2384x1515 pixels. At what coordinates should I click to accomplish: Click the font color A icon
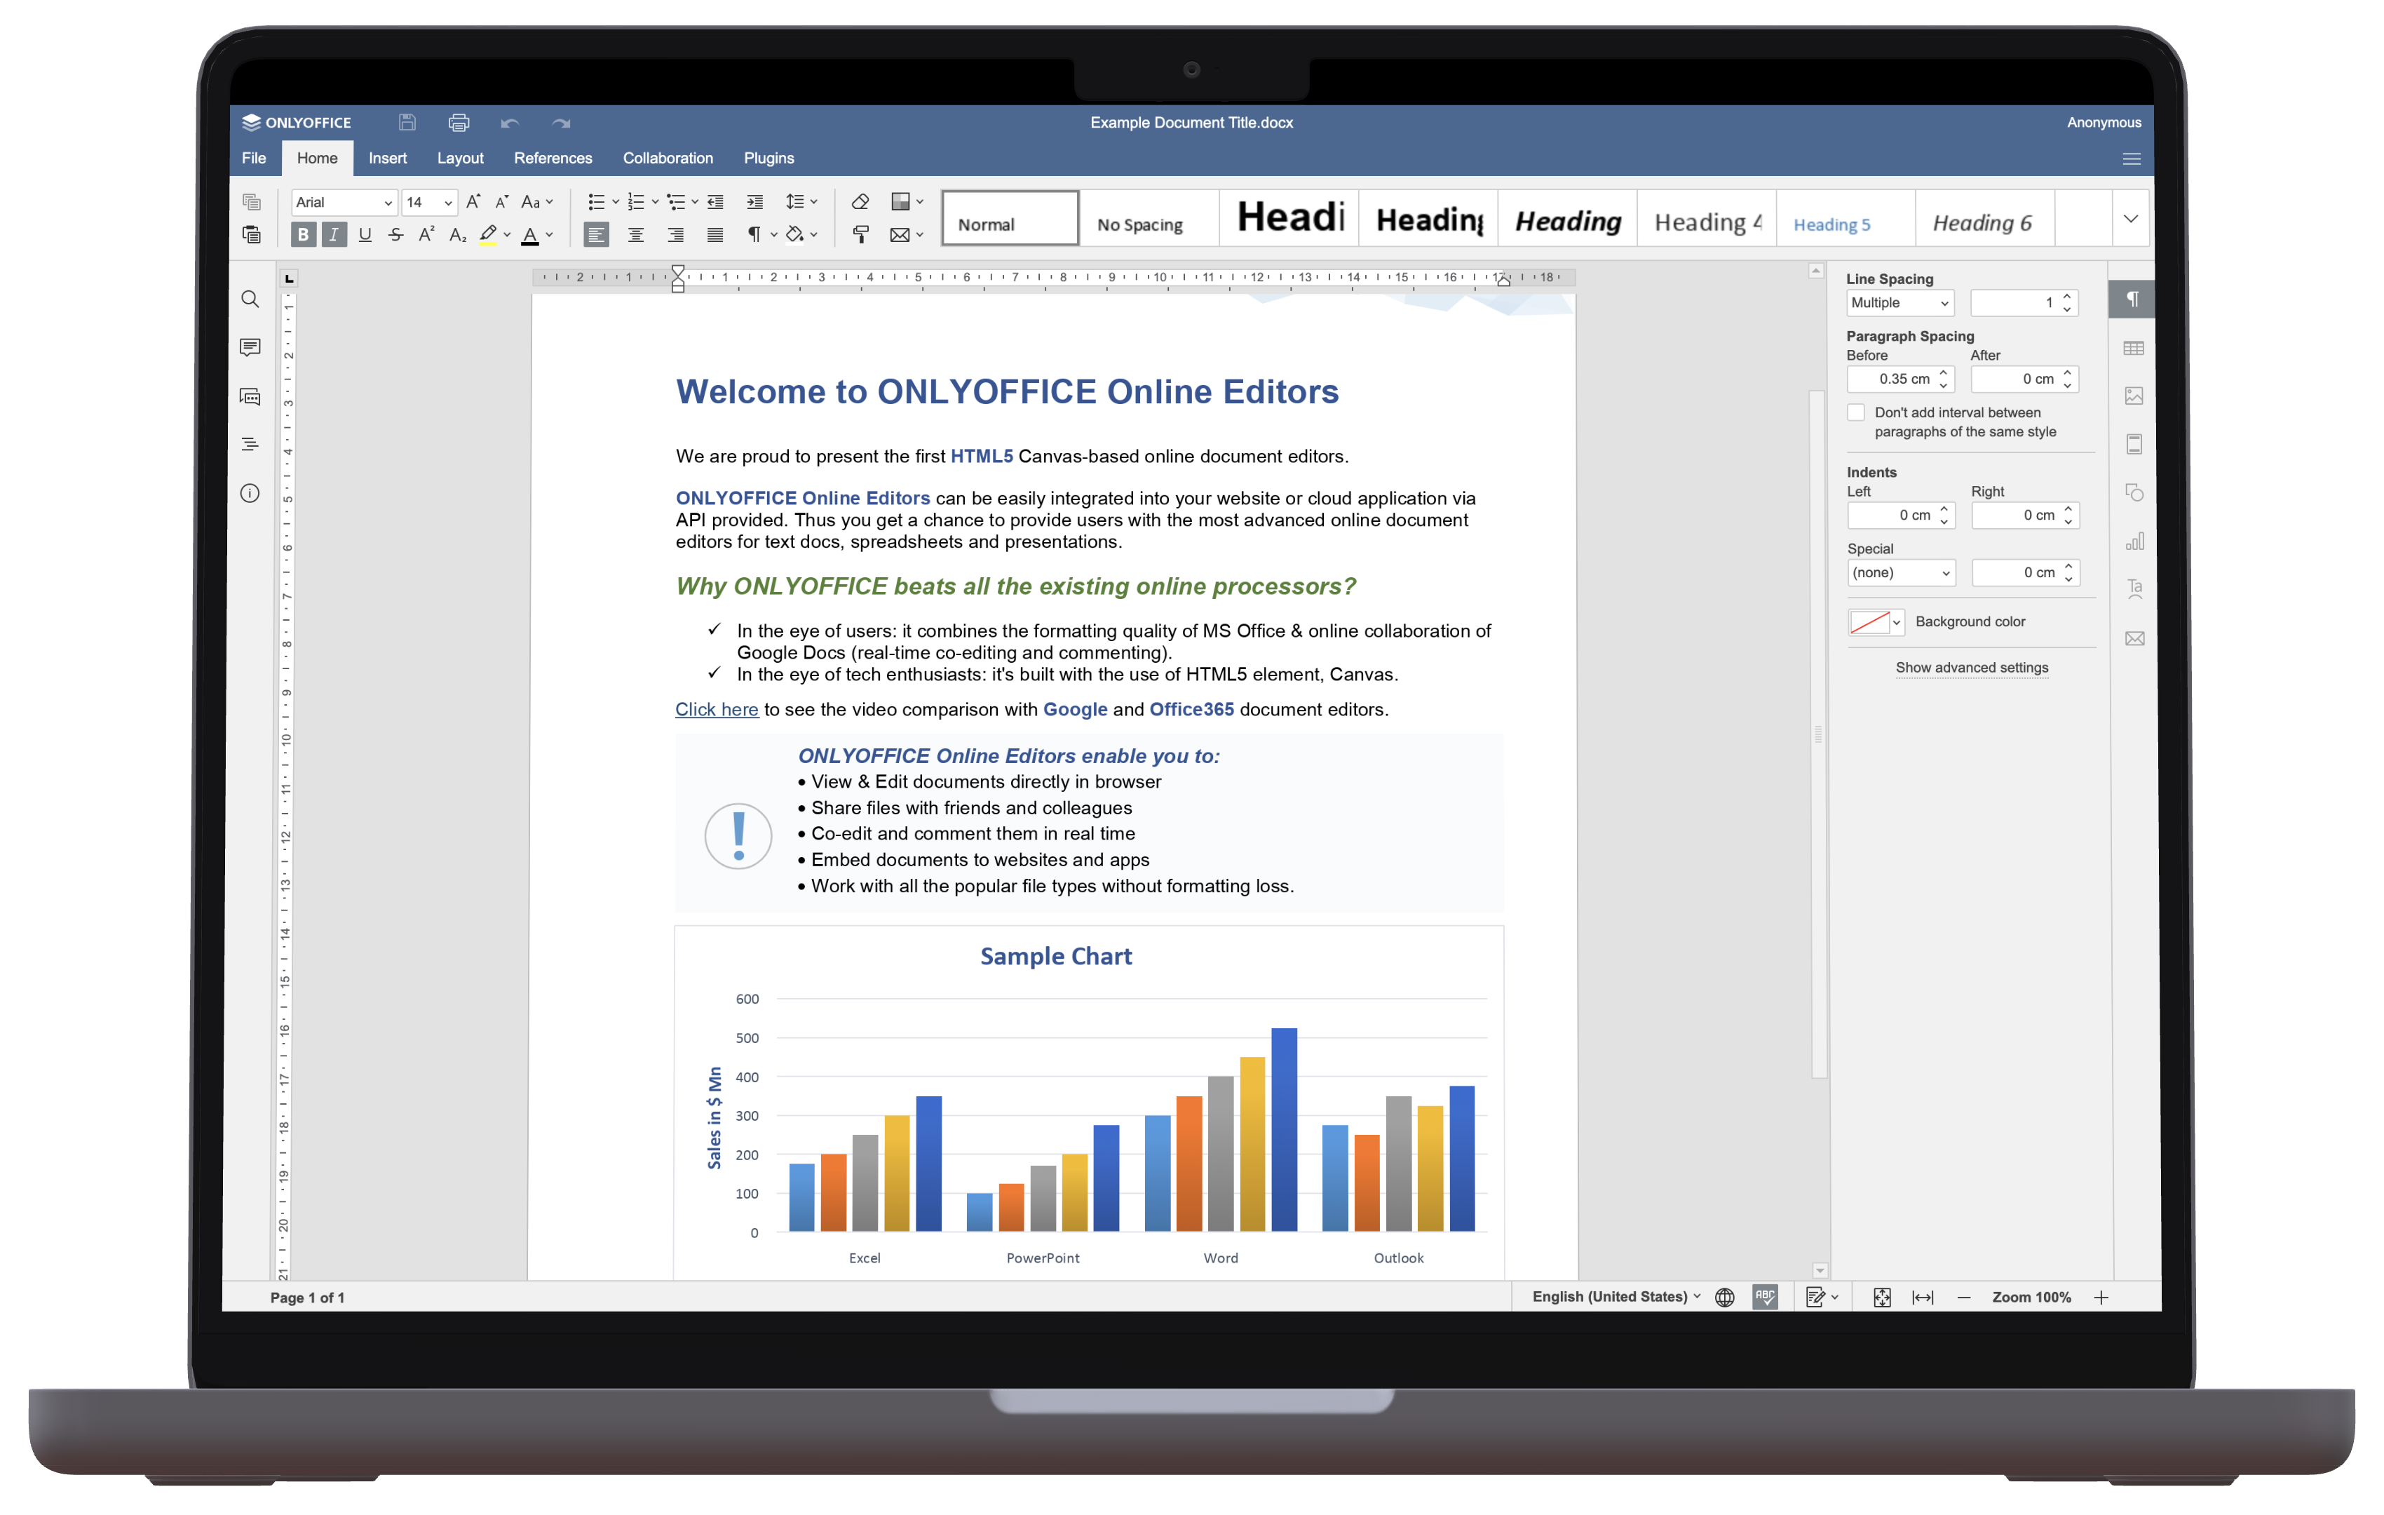pyautogui.click(x=531, y=235)
